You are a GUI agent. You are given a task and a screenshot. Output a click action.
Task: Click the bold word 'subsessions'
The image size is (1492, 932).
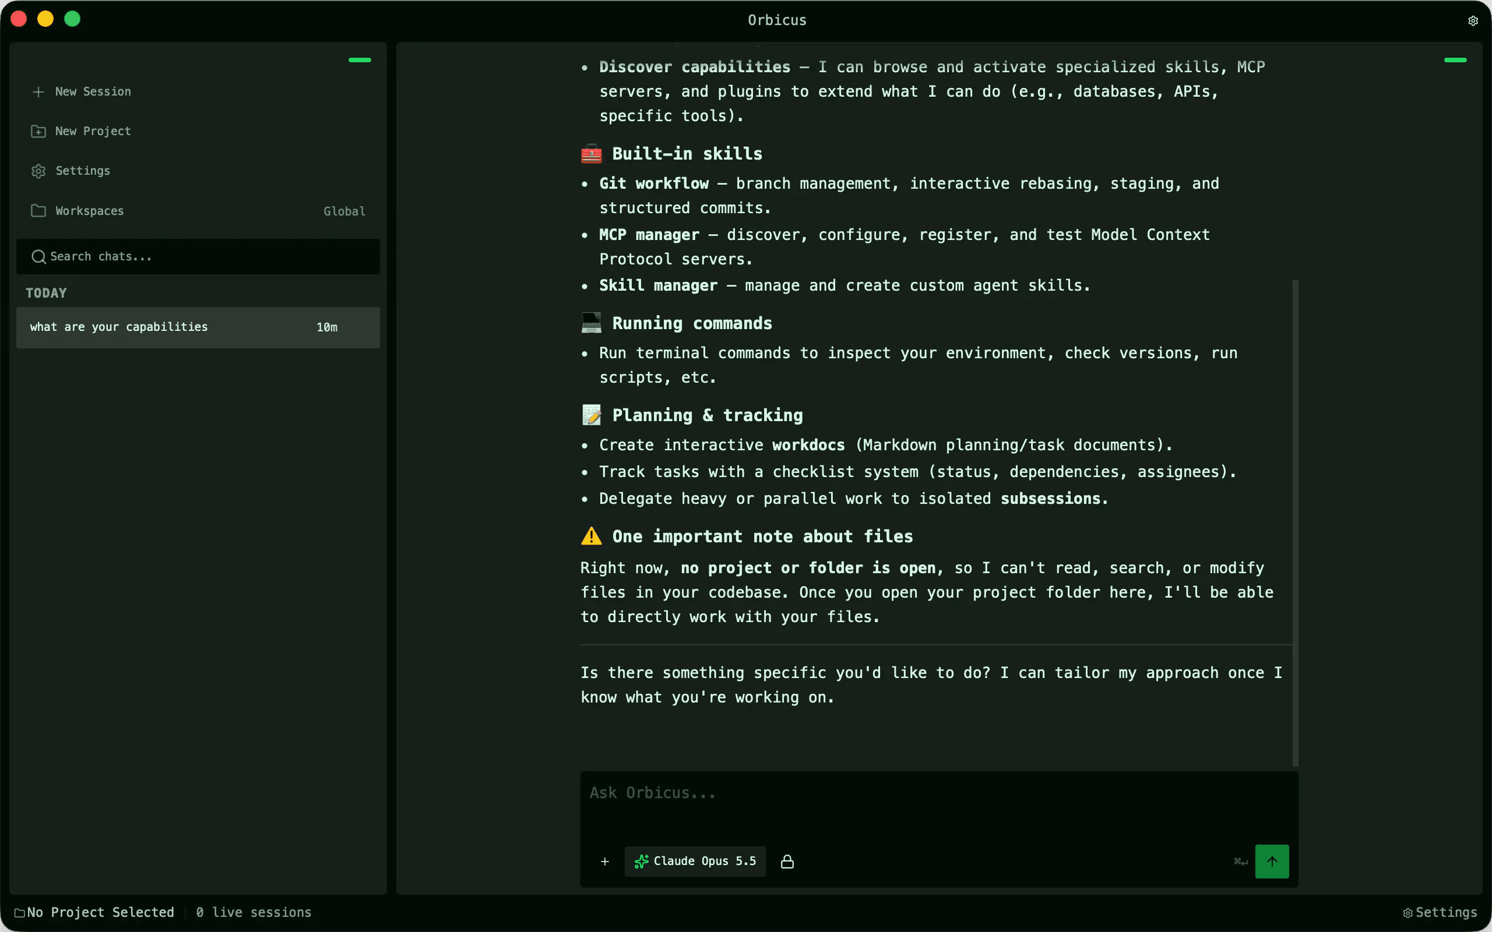(x=1051, y=499)
